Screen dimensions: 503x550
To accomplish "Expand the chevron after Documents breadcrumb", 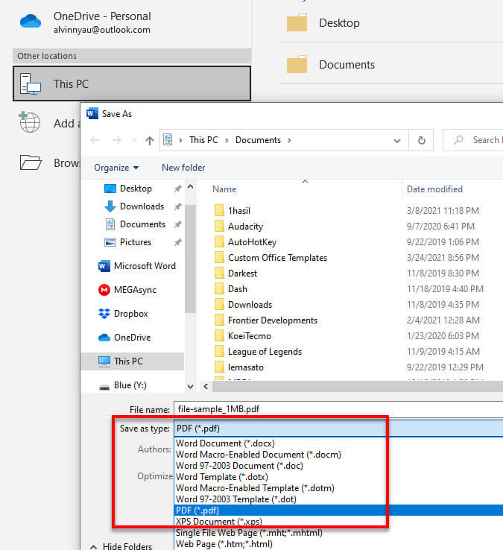I will click(289, 140).
